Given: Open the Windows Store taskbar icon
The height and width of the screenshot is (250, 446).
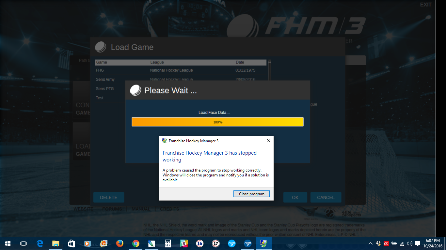Looking at the screenshot, I should point(72,243).
